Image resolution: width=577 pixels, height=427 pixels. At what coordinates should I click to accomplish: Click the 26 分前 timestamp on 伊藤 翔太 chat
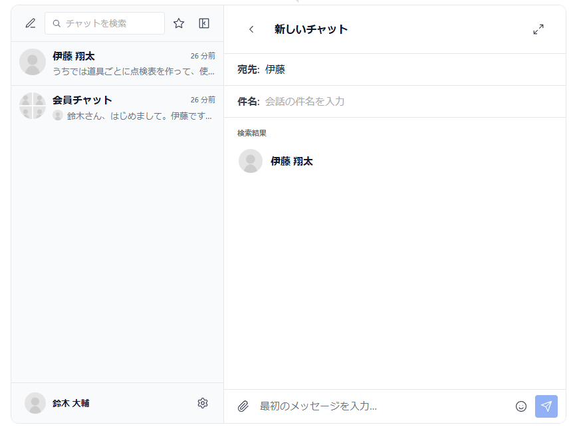click(203, 56)
